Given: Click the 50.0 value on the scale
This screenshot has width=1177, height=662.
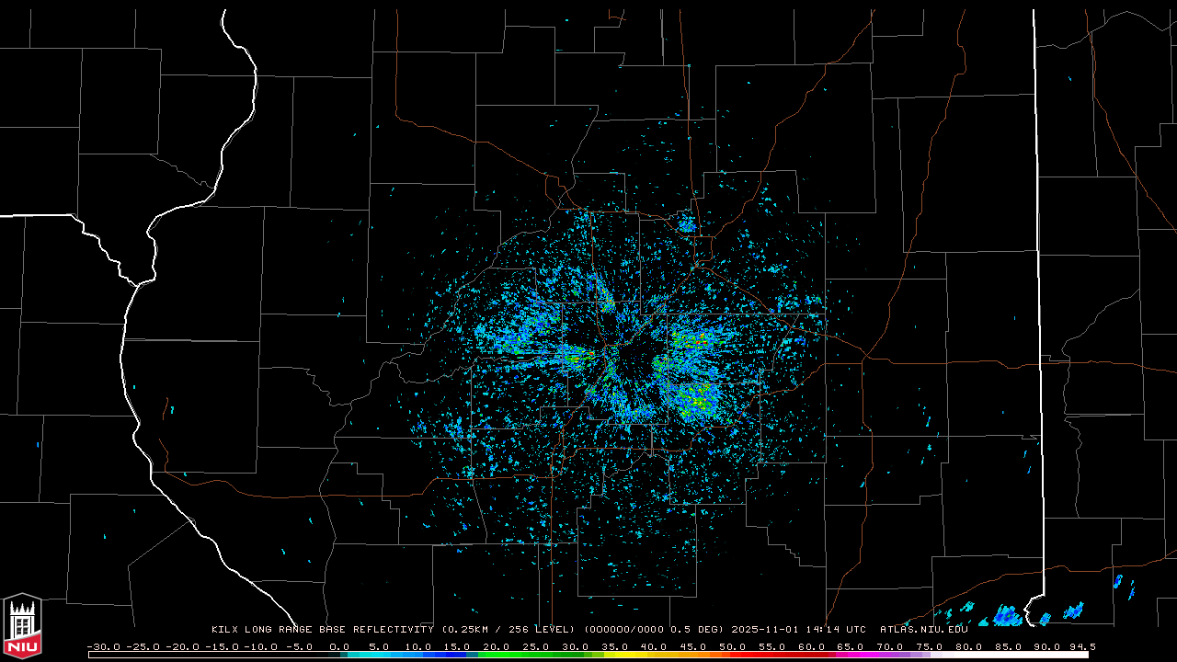Looking at the screenshot, I should point(733,646).
